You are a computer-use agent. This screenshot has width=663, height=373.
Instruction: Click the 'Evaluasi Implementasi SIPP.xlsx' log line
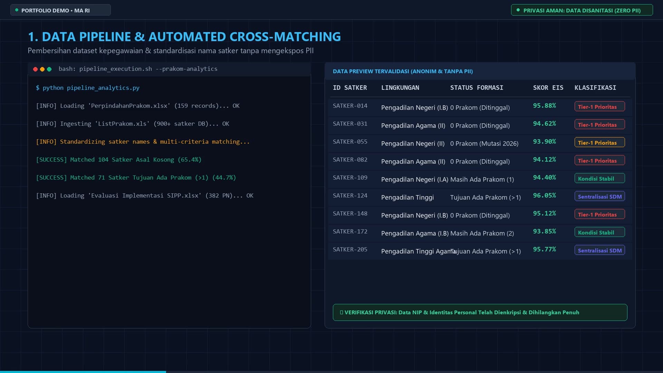(x=144, y=195)
